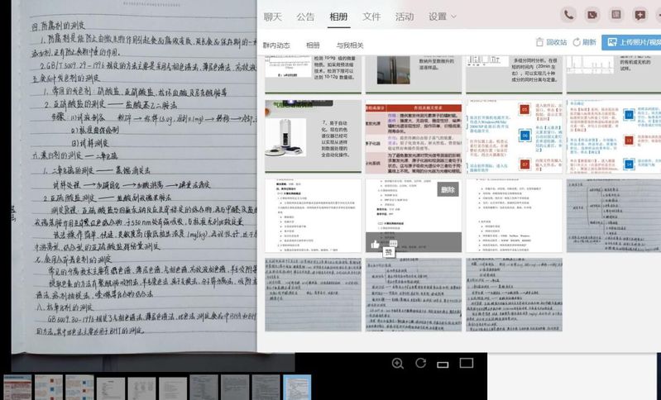Click the upload photo icon on blue button
This screenshot has height=400, width=661.
coord(612,42)
